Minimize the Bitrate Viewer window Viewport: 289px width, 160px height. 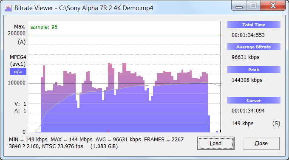tap(239, 6)
